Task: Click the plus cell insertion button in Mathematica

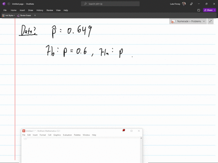Action: click(25, 139)
